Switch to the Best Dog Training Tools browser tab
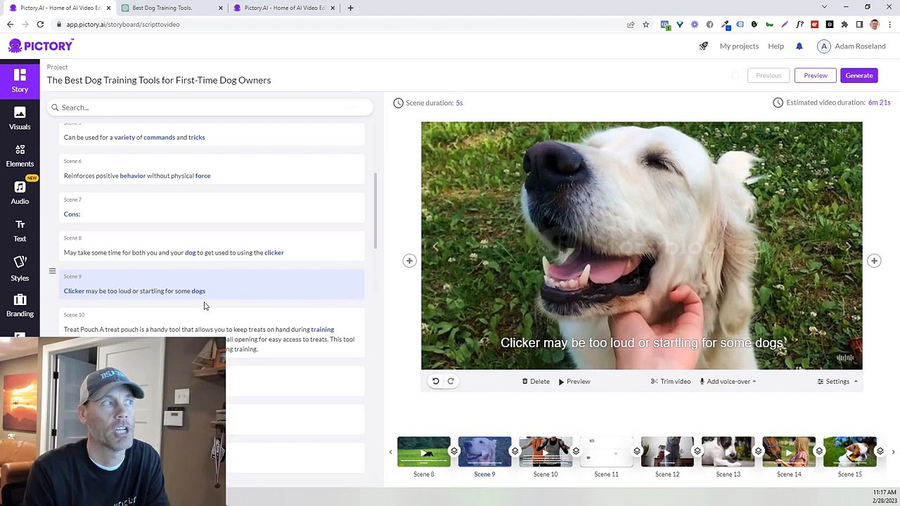 172,8
